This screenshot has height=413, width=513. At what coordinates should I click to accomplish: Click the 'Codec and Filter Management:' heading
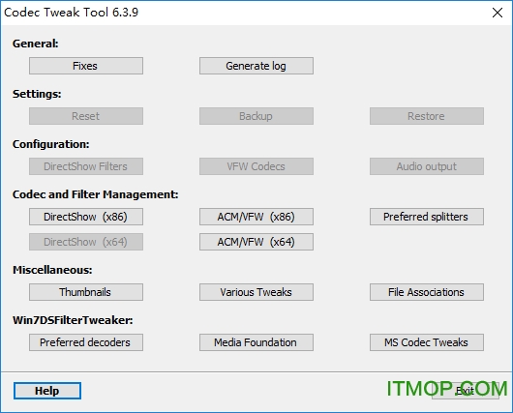95,194
